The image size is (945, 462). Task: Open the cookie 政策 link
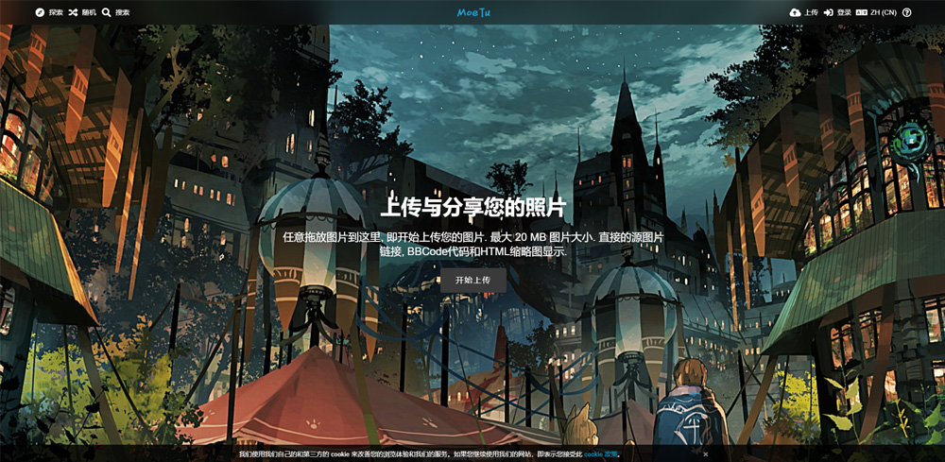(x=600, y=453)
